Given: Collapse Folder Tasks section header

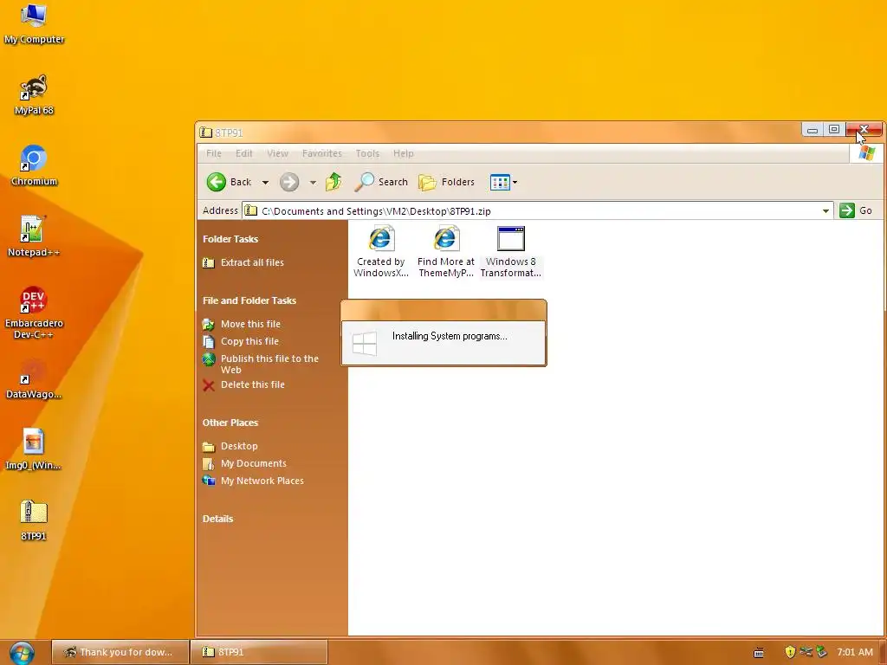Looking at the screenshot, I should click(x=230, y=239).
